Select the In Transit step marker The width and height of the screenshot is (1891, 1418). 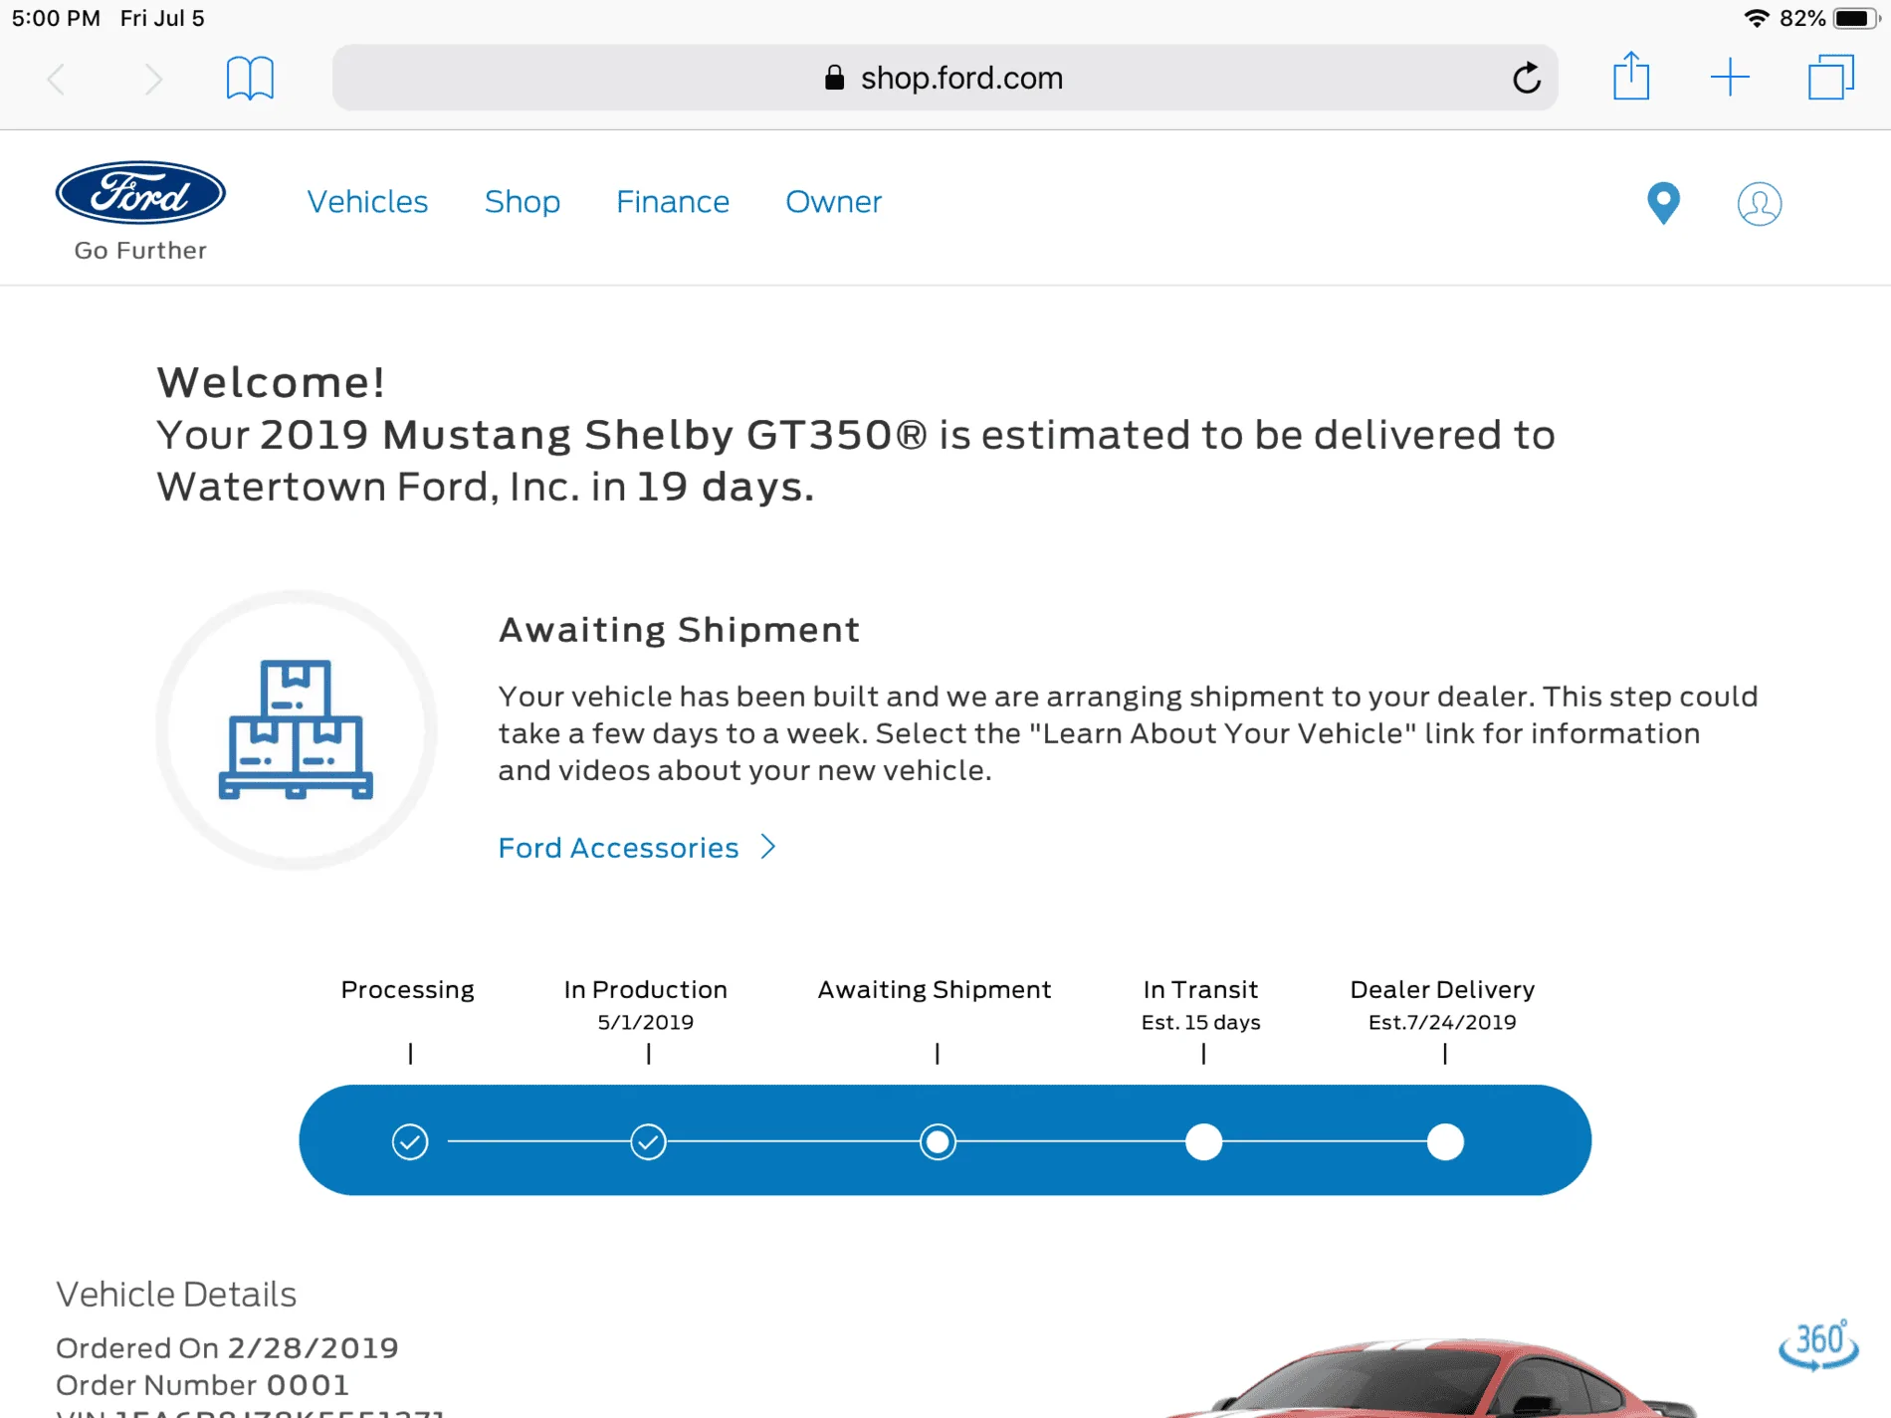click(x=1203, y=1141)
